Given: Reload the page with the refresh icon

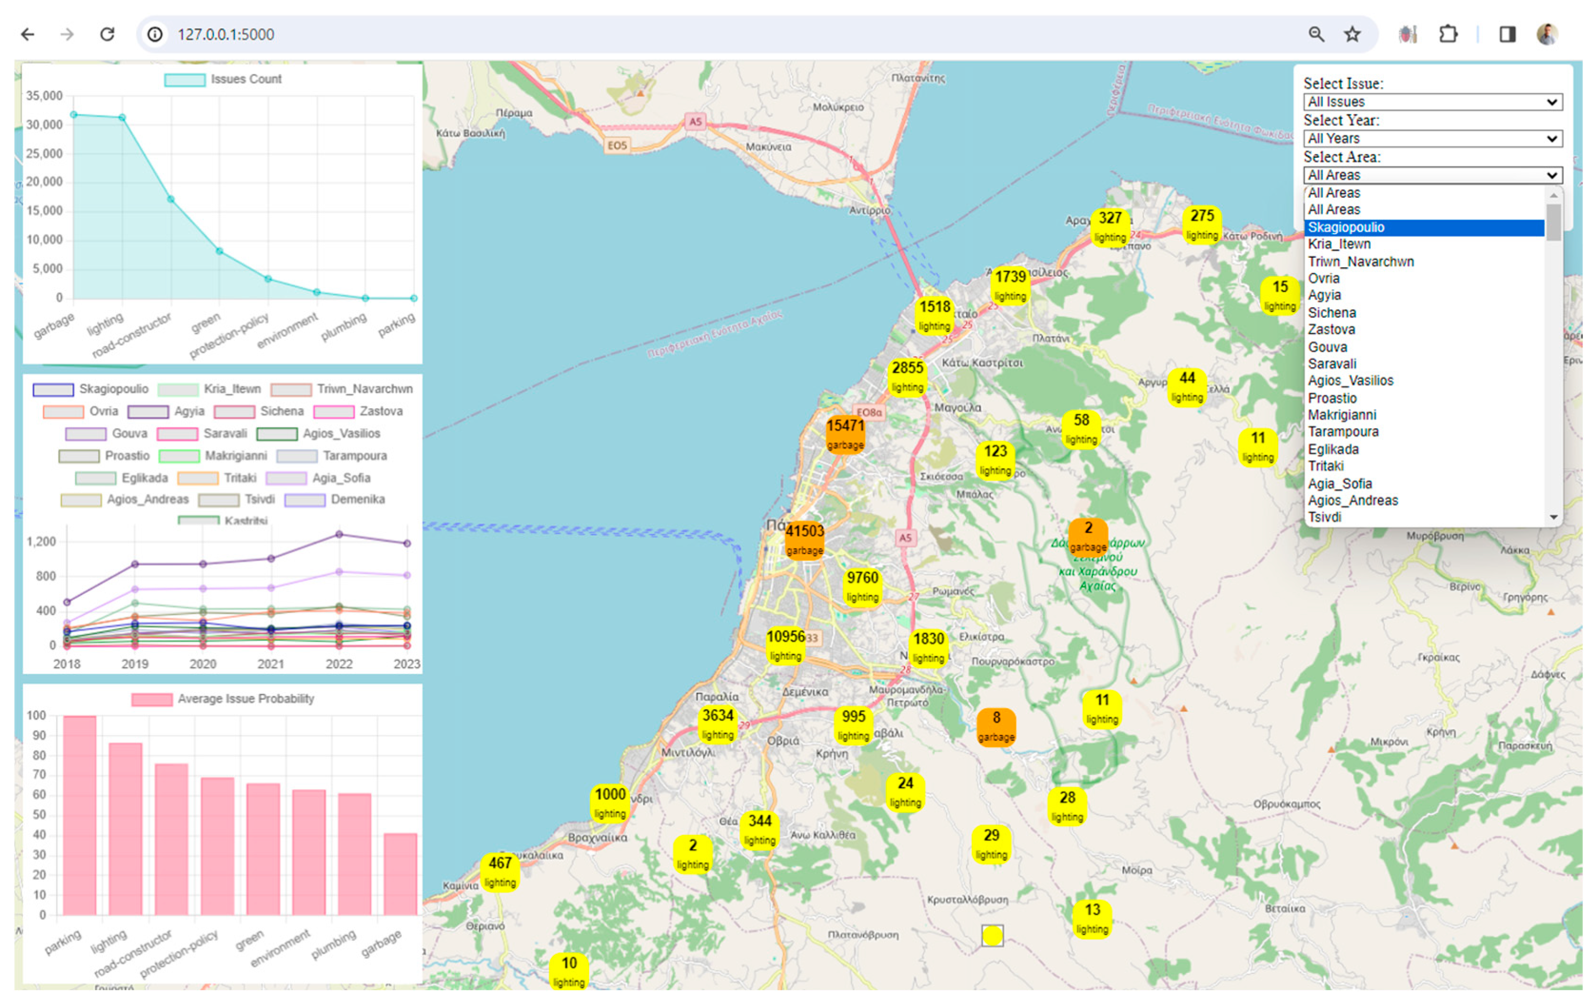Looking at the screenshot, I should [x=107, y=34].
